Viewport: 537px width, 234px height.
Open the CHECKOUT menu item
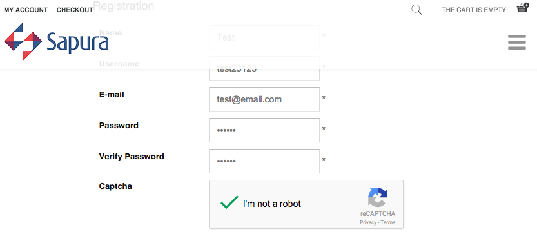click(x=75, y=10)
